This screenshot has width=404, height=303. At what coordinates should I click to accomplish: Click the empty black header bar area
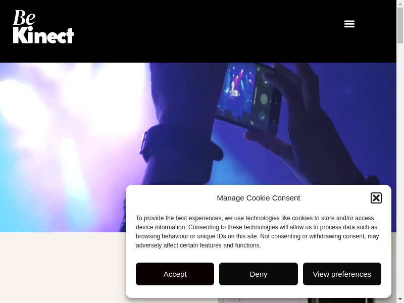coord(206,31)
